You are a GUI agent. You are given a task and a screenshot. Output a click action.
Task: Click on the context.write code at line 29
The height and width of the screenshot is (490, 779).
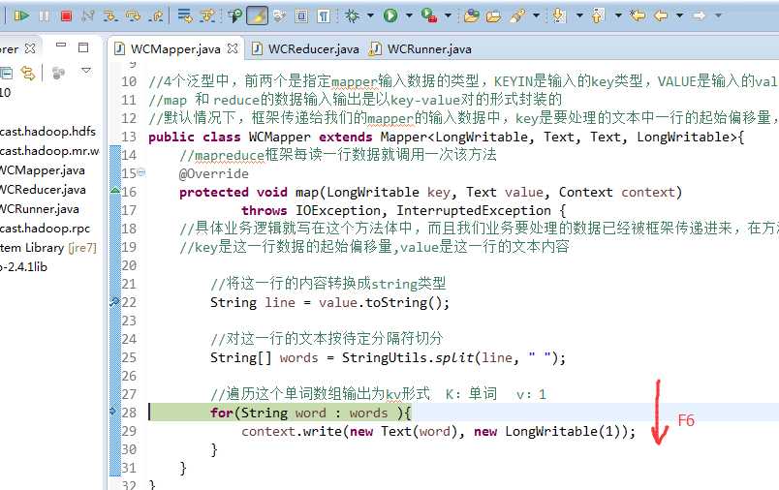pos(438,431)
